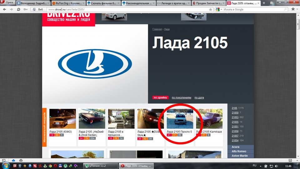The height and width of the screenshot is (169, 300).
Task: Bookmark page with address bar star
Action: point(210,9)
